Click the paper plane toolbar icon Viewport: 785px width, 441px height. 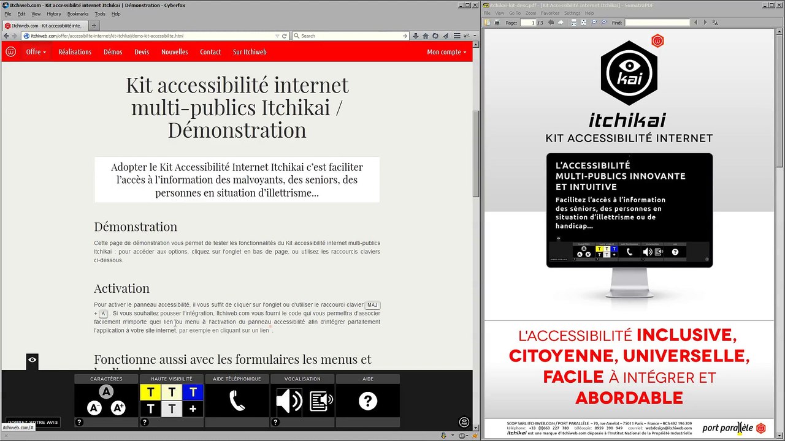[446, 36]
